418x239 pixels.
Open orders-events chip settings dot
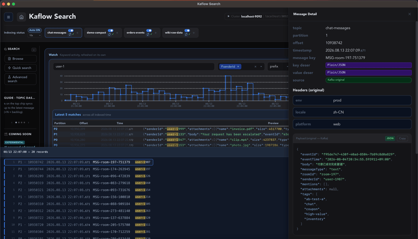[156, 33]
